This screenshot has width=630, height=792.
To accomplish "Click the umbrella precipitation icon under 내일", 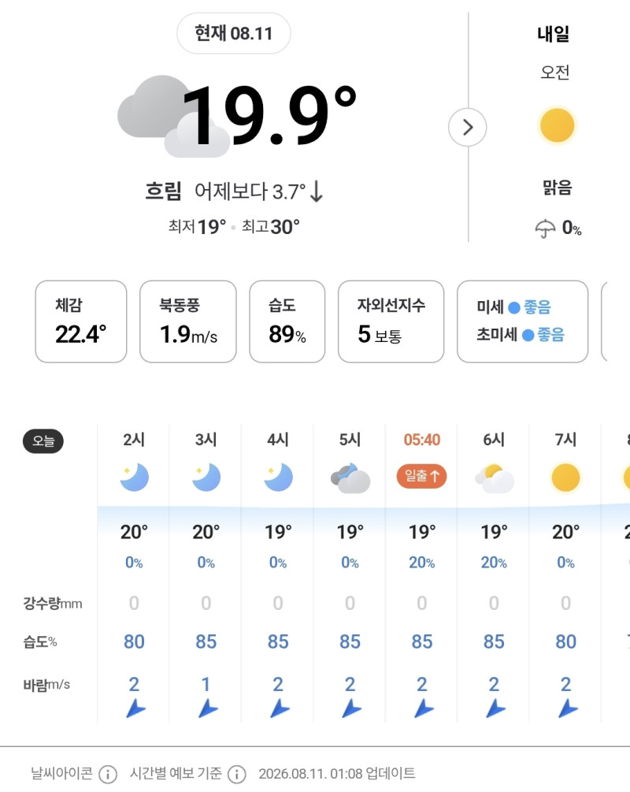I will (545, 229).
